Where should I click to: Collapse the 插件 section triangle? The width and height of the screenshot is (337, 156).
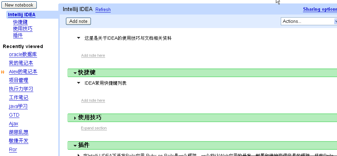(75, 146)
